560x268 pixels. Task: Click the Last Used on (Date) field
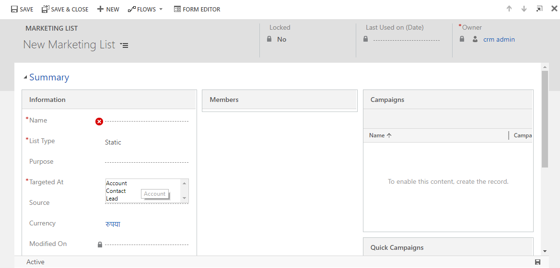pos(407,40)
